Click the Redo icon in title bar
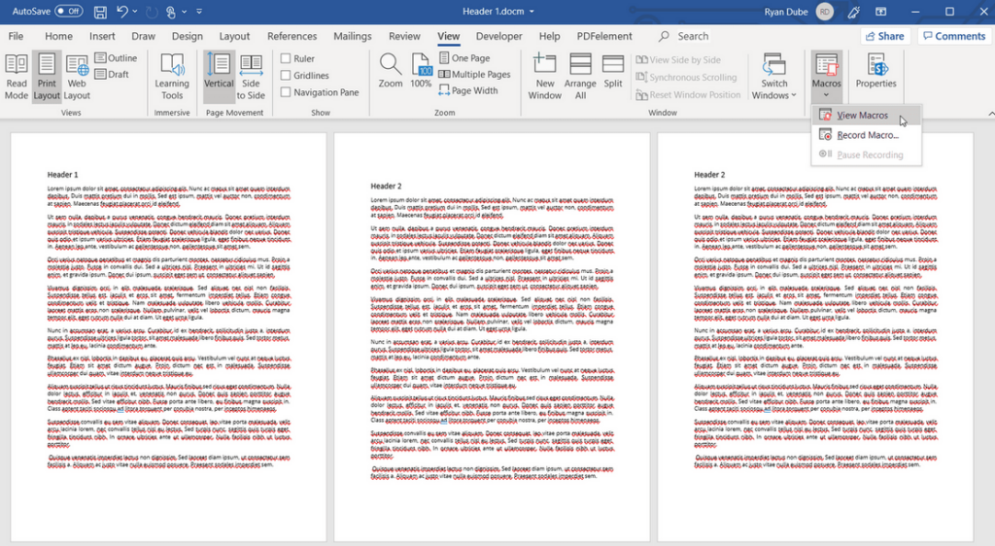This screenshot has height=546, width=995. (x=152, y=12)
